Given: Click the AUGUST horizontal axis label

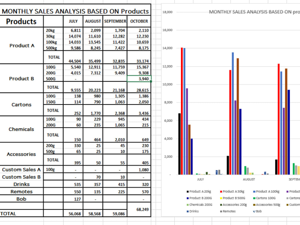Looking at the screenshot, I should [249, 179].
